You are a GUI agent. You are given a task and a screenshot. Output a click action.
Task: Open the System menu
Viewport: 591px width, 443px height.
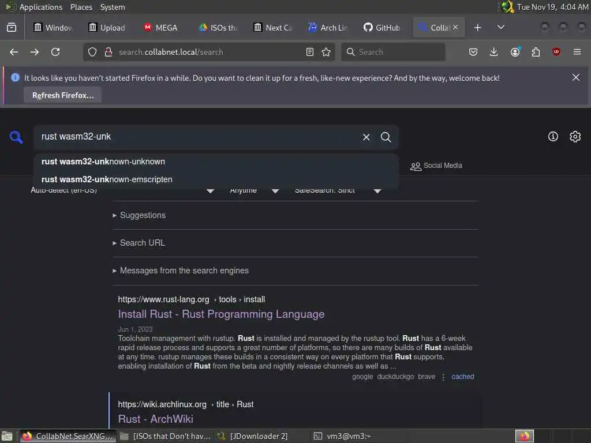[113, 7]
